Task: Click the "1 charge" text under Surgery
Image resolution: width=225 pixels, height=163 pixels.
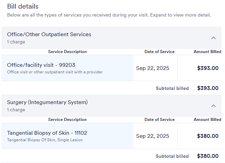Action: click(16, 110)
